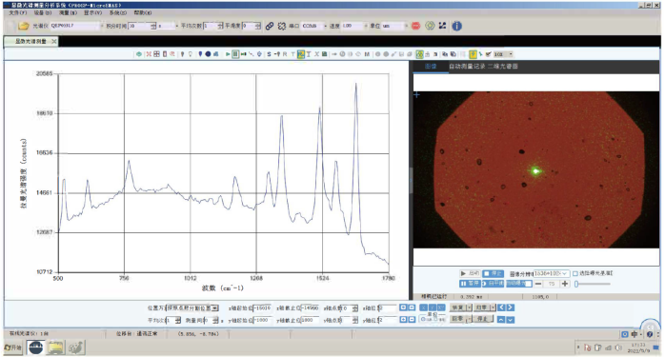Click the grid table toolbar icon
This screenshot has width=665, height=357.
tap(156, 54)
